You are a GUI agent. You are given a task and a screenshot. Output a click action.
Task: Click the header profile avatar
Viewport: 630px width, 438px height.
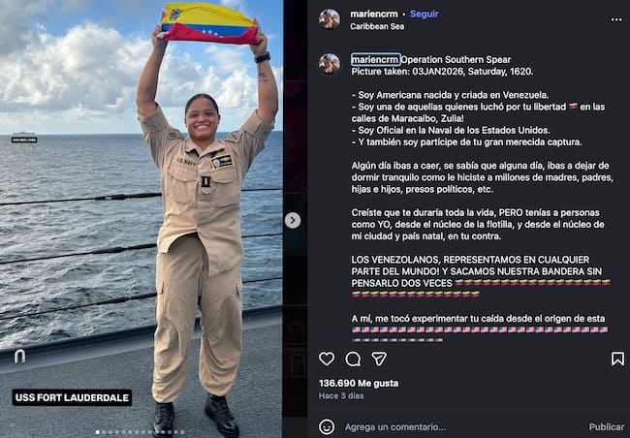(x=330, y=18)
